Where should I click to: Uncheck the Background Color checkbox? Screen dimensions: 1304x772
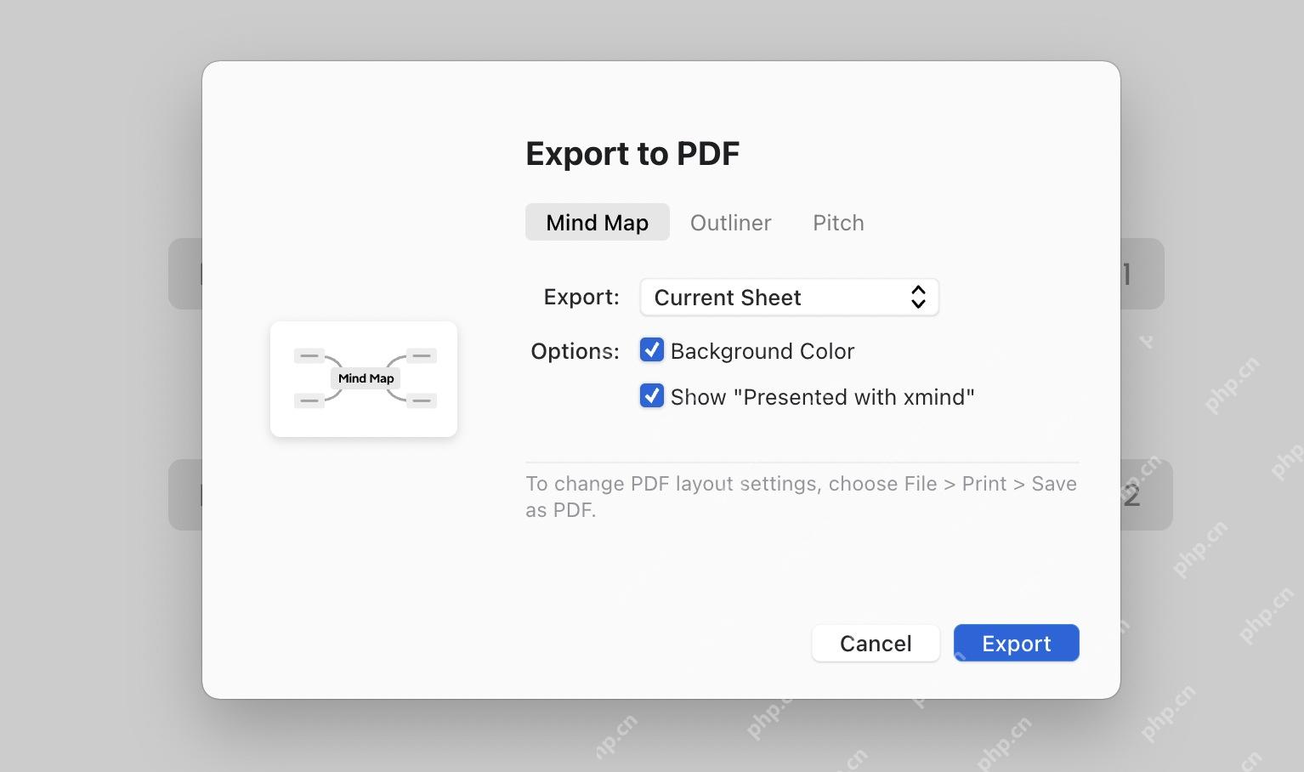[652, 349]
